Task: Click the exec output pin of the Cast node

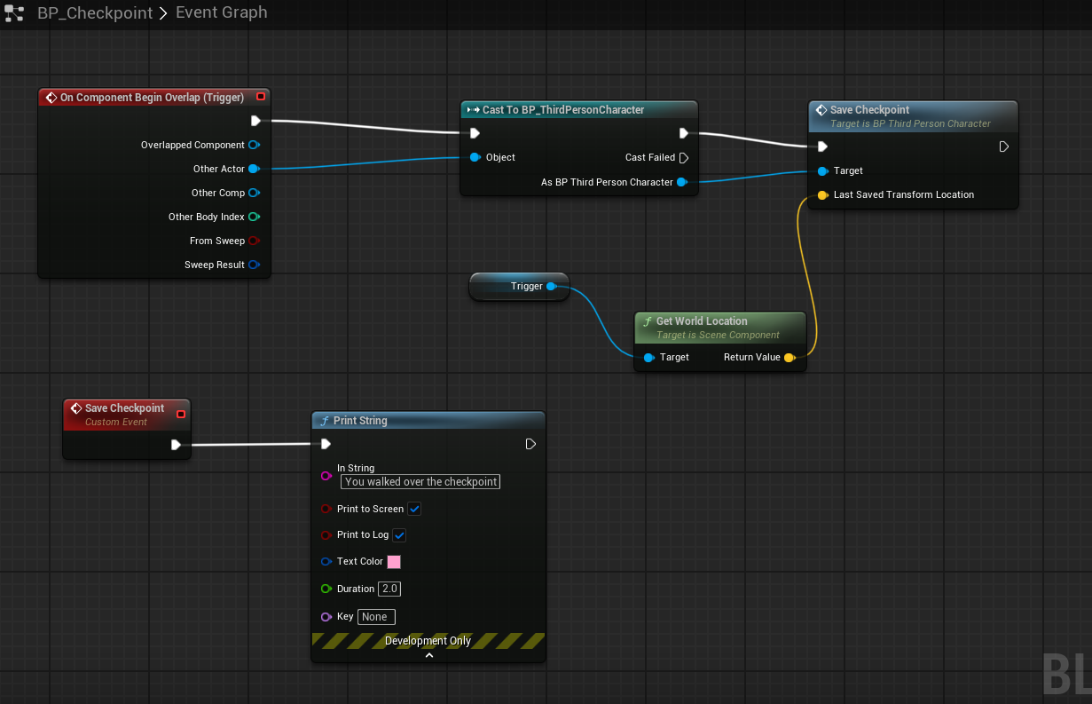Action: (684, 133)
